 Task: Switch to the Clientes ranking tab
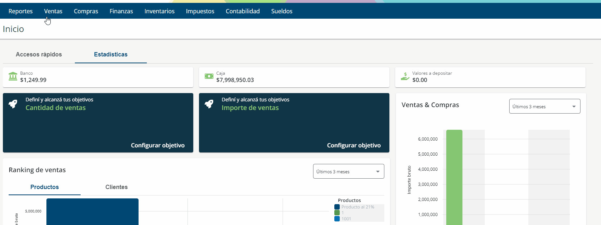tap(117, 187)
